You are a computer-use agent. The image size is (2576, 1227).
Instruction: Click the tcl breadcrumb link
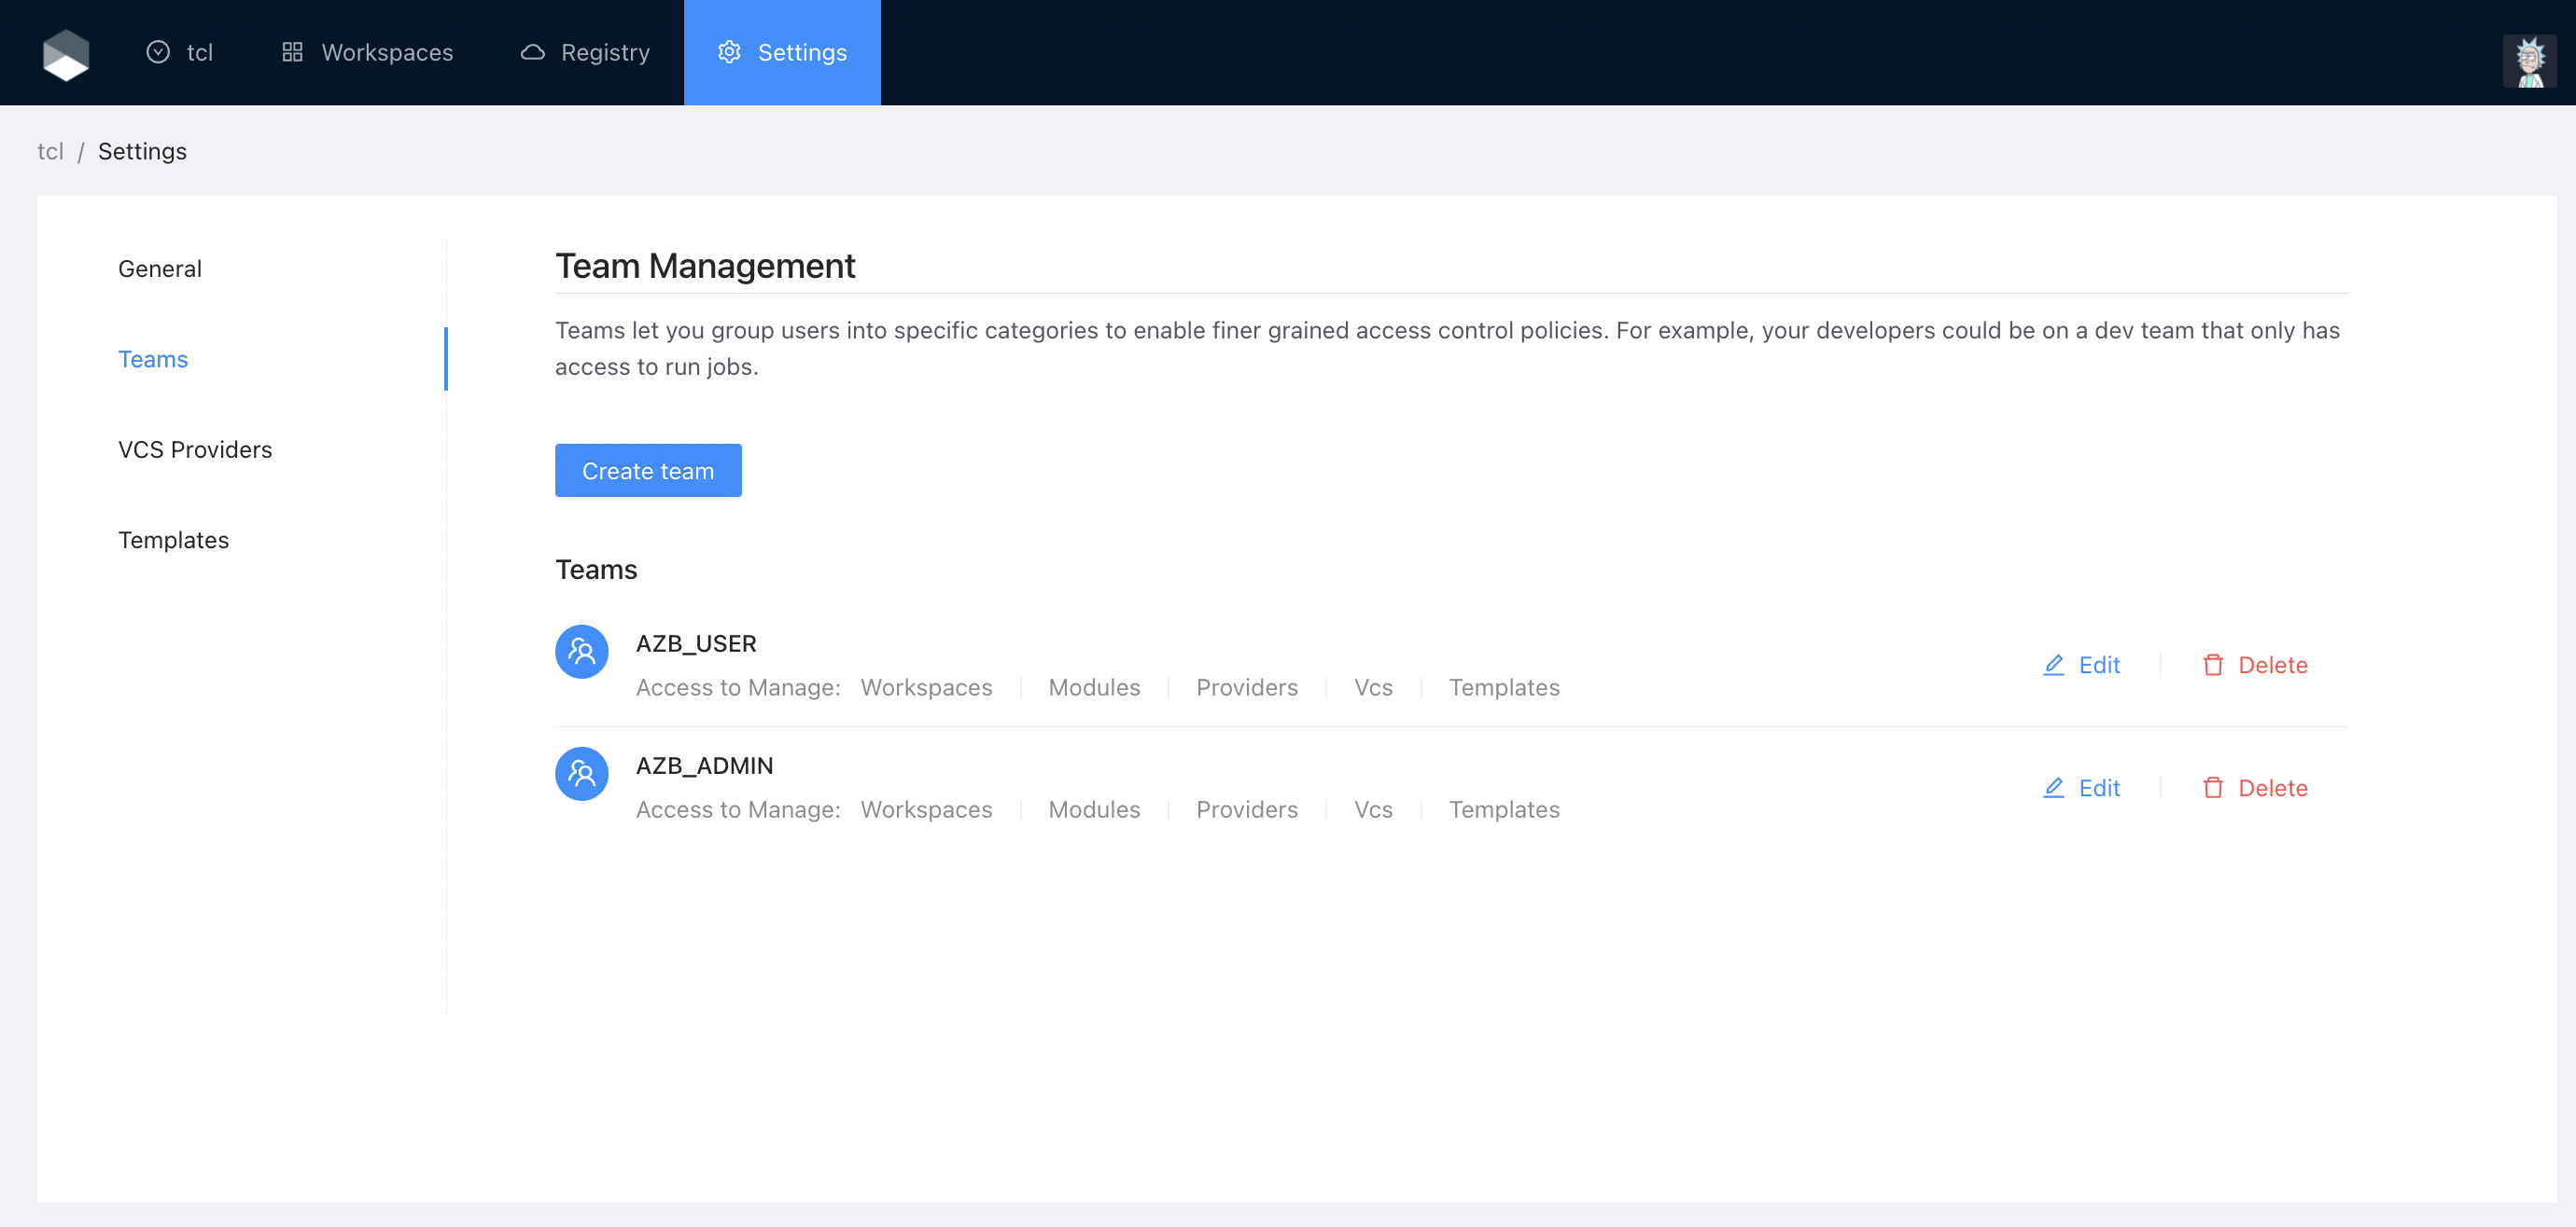50,151
